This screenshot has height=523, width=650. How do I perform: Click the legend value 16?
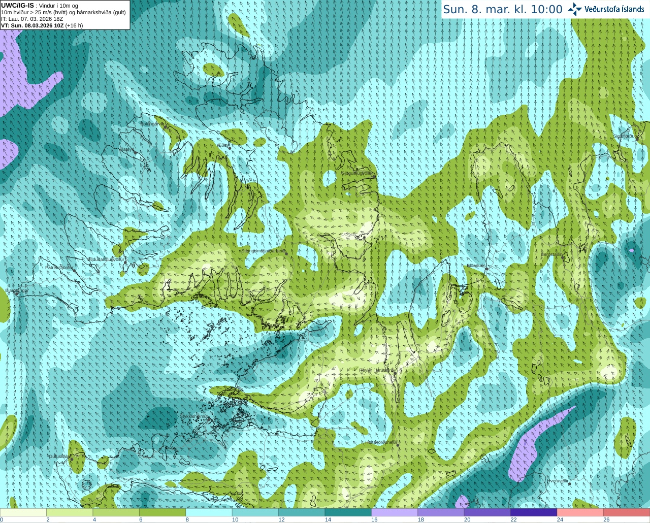pyautogui.click(x=374, y=519)
